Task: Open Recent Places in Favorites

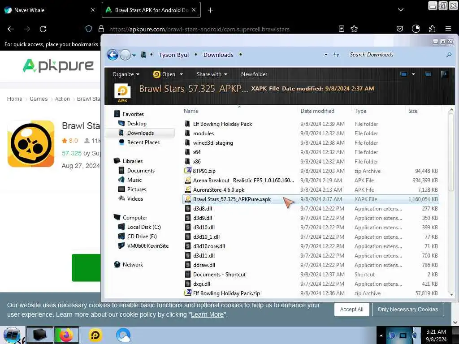Action: [x=143, y=142]
